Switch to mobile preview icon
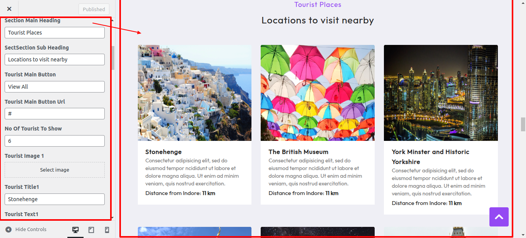The height and width of the screenshot is (238, 526). (x=107, y=230)
